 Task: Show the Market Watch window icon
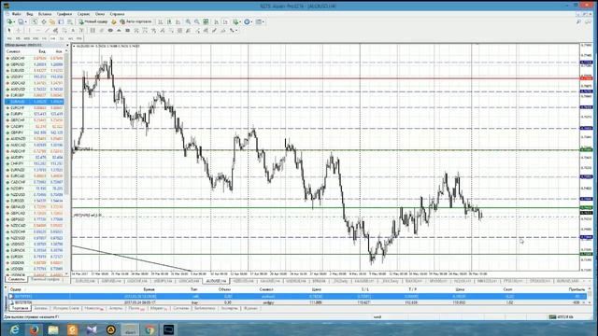click(35, 21)
